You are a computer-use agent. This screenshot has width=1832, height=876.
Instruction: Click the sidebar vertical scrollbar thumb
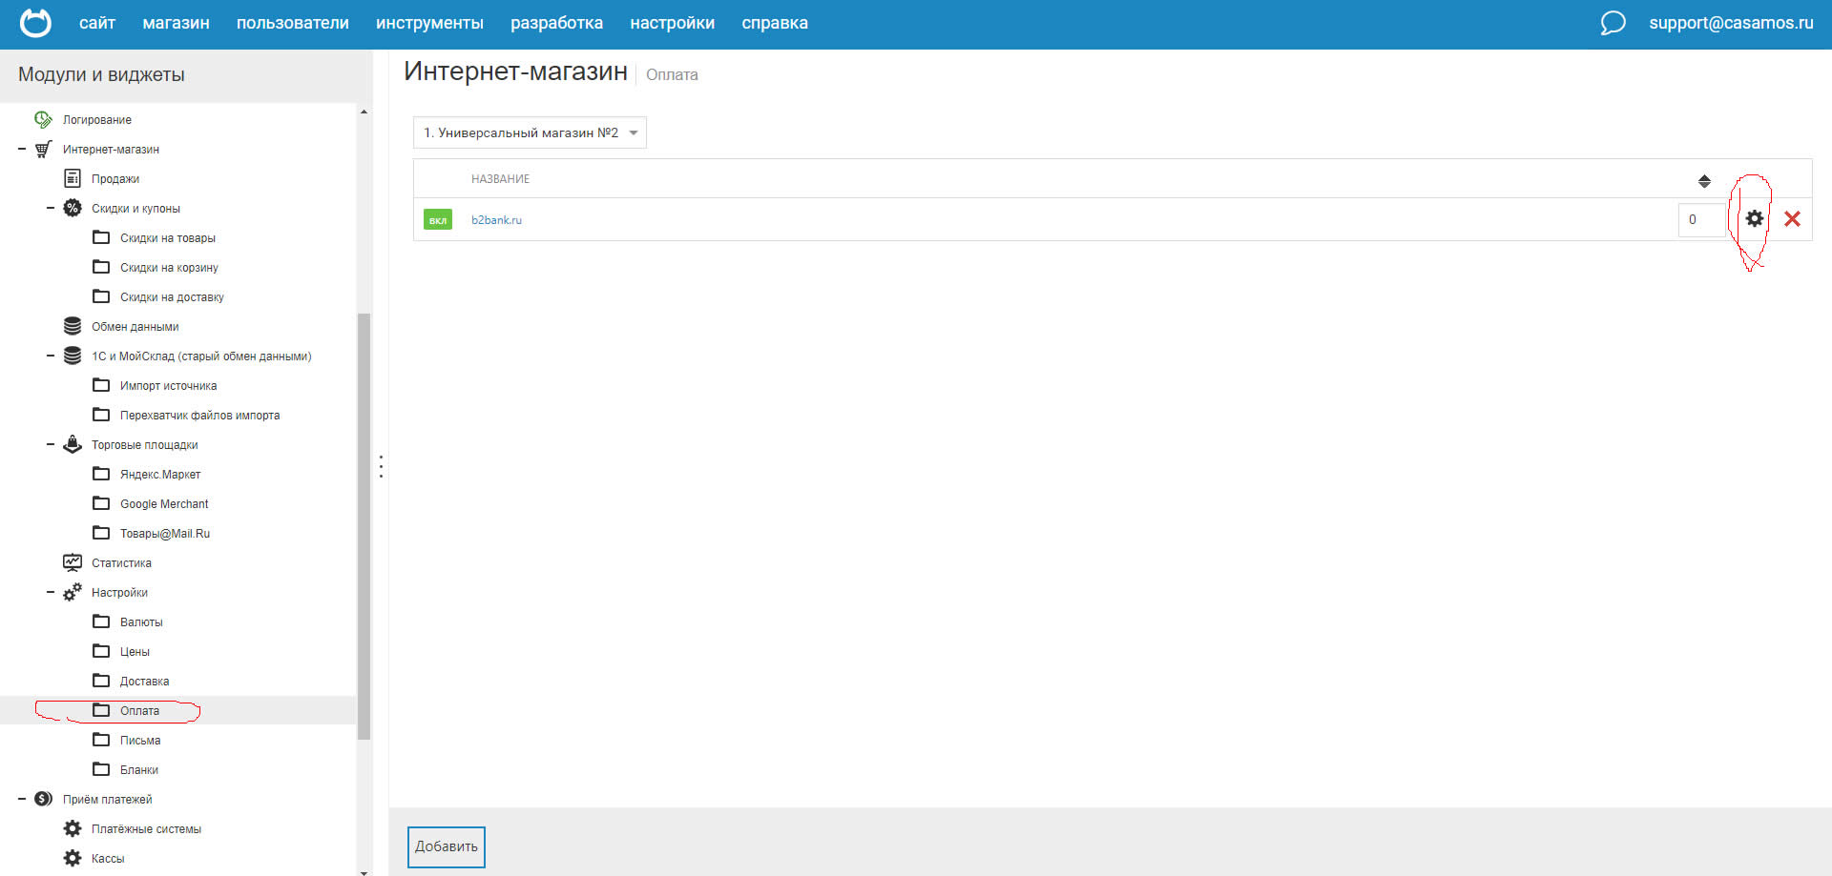coord(364,524)
